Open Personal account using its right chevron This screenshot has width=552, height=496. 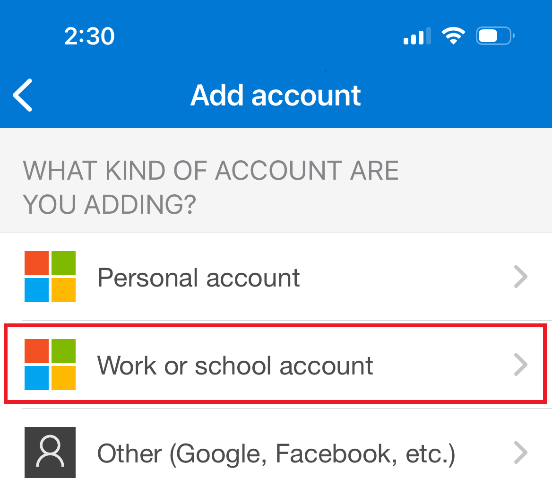[x=520, y=277]
